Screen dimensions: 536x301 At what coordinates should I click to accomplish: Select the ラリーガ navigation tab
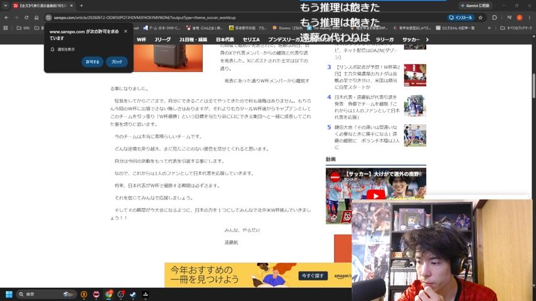(x=385, y=40)
